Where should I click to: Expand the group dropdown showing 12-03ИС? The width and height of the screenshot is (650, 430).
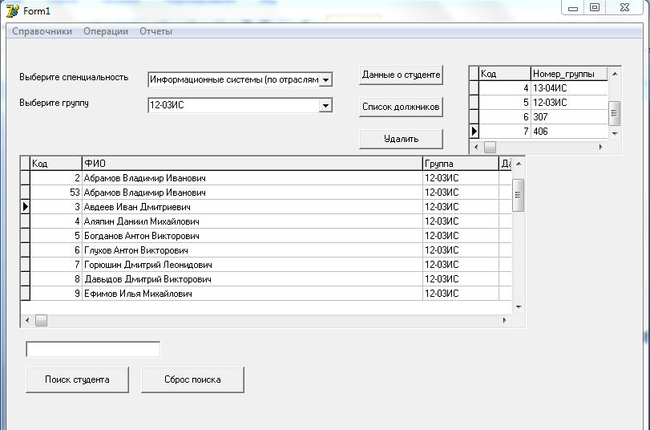tap(326, 105)
